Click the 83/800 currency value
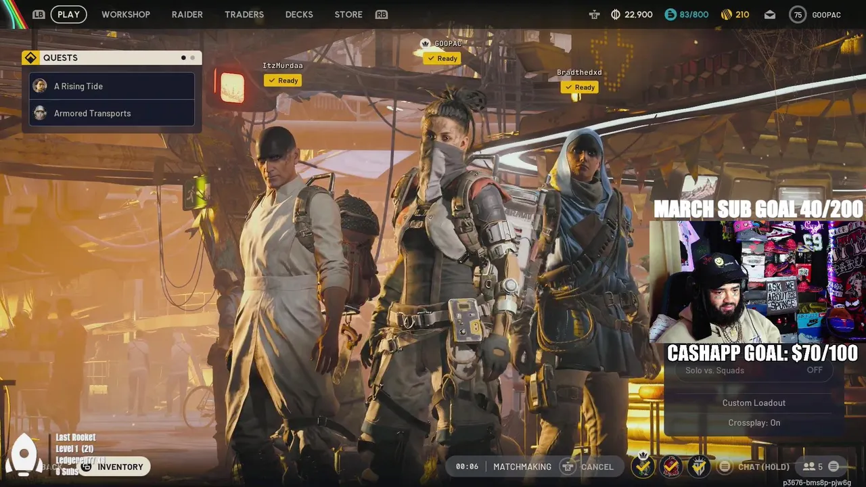 [694, 15]
